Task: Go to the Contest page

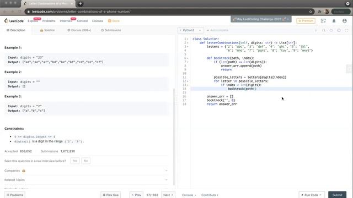Action: [x=82, y=21]
